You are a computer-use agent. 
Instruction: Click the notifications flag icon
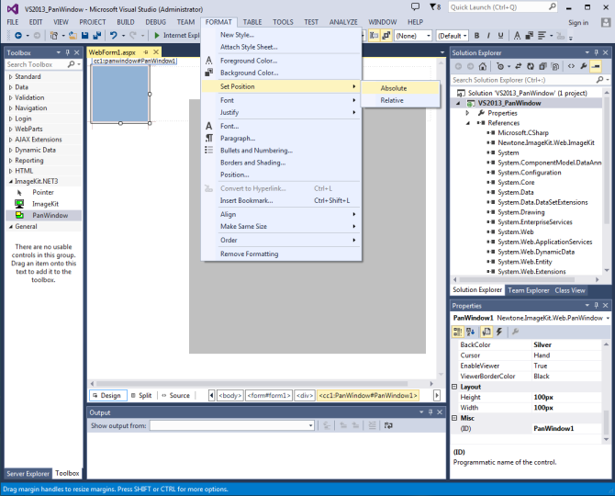(x=434, y=6)
